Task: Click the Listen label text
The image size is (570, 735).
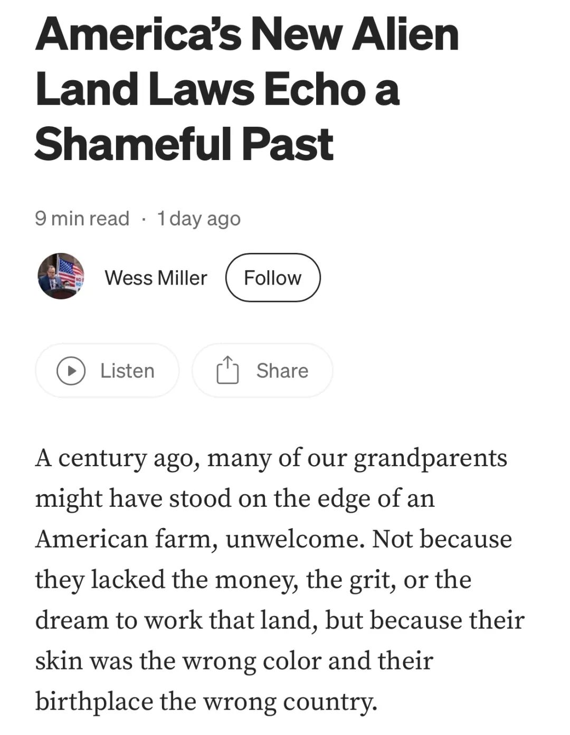Action: (x=127, y=371)
